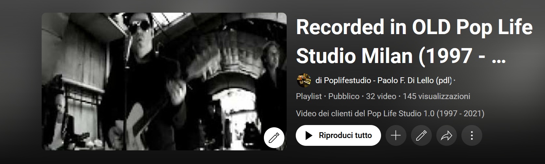
Task: Click the Playlist label in the metadata row
Action: point(309,96)
